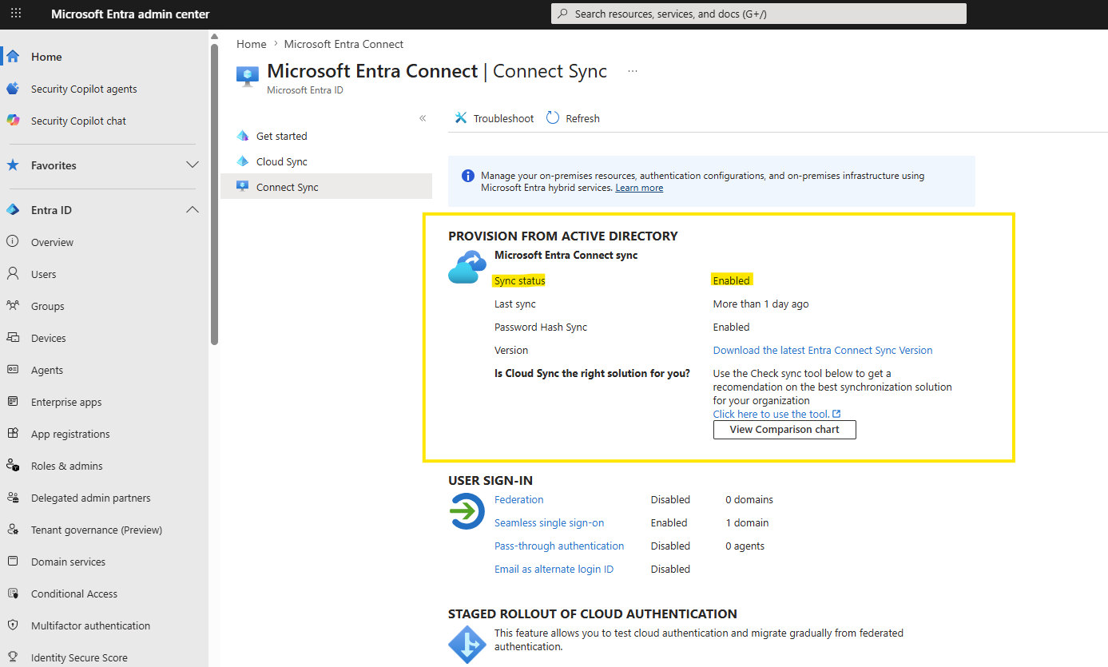Screen dimensions: 1108x667
Task: Click the Microsoft Entra Connect header icon
Action: coord(248,76)
